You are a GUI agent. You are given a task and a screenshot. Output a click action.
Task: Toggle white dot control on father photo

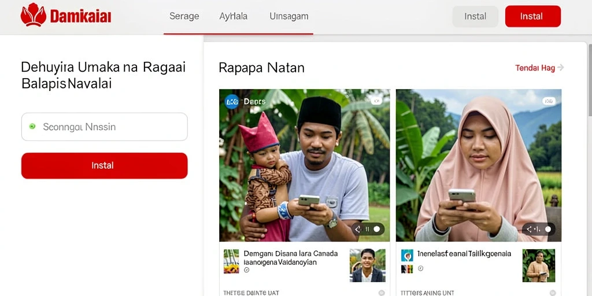click(x=376, y=229)
